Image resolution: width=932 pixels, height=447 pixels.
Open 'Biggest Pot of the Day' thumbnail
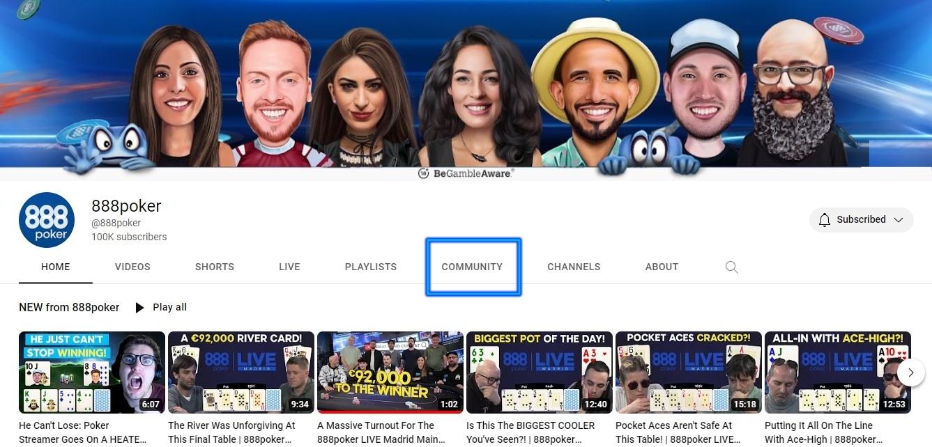pos(539,372)
